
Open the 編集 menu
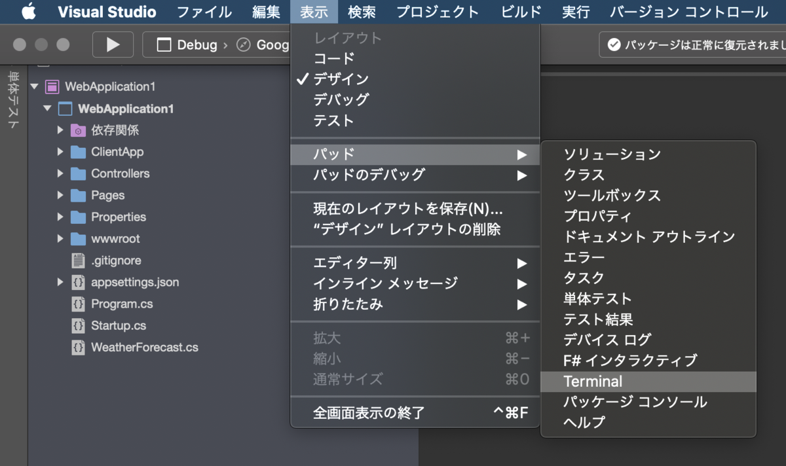click(x=266, y=12)
